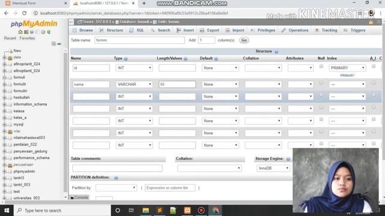Image resolution: width=385 pixels, height=216 pixels.
Task: Click the Cortana circle icon
Action: click(x=118, y=211)
